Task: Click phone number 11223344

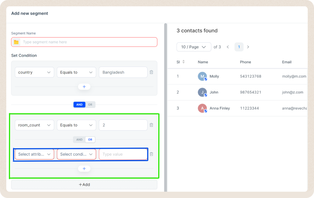Action: point(249,108)
